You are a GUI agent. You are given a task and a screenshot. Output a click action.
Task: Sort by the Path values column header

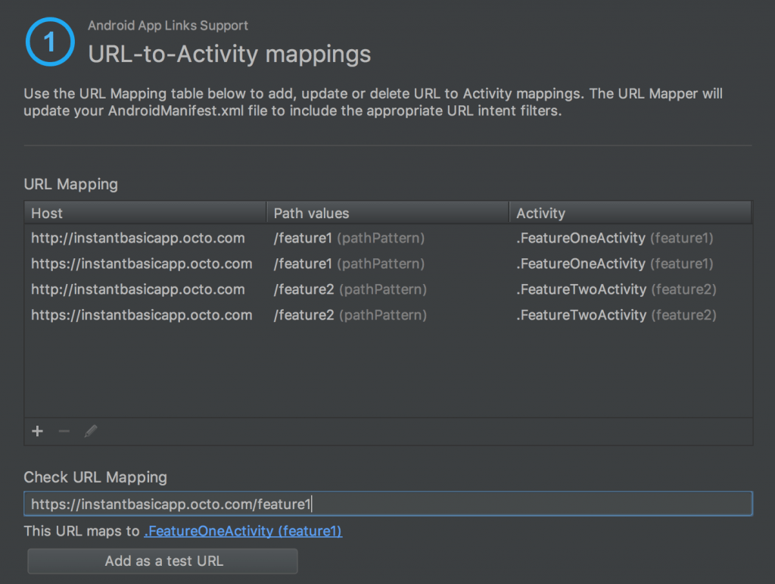point(387,213)
